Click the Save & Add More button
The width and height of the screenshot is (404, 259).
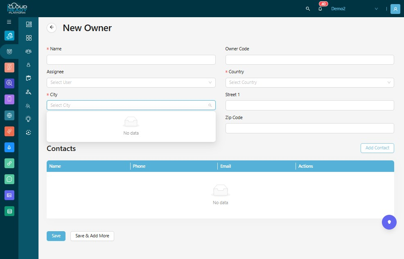[92, 236]
